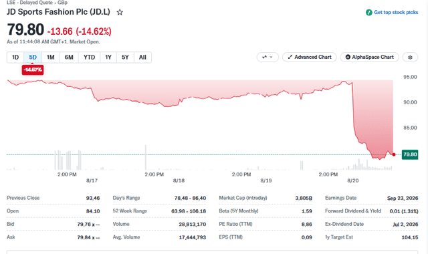428x254 pixels.
Task: Click Beta (5Y Monthly) value 1.59
Action: click(307, 211)
